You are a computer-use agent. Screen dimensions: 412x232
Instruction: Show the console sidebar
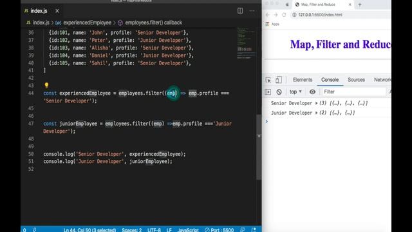click(268, 92)
